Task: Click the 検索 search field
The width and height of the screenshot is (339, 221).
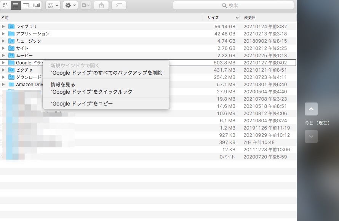Action: tap(233, 5)
